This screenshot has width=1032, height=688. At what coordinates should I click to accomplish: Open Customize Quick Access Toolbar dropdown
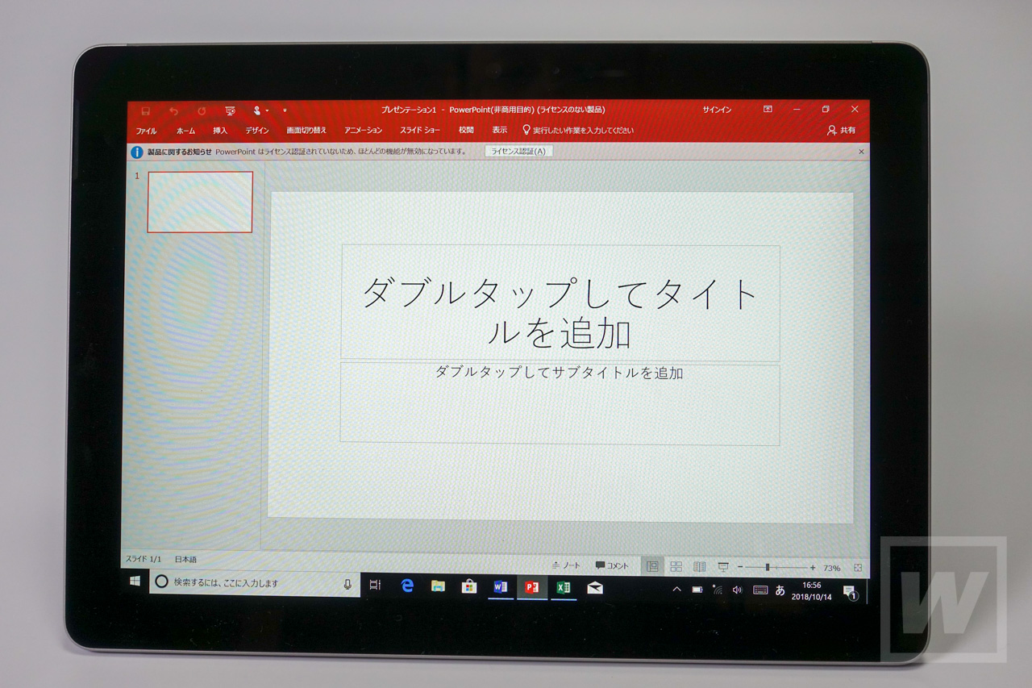(285, 110)
